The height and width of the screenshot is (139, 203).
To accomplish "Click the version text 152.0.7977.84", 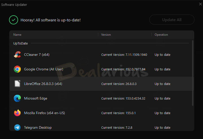I will click(x=135, y=69).
